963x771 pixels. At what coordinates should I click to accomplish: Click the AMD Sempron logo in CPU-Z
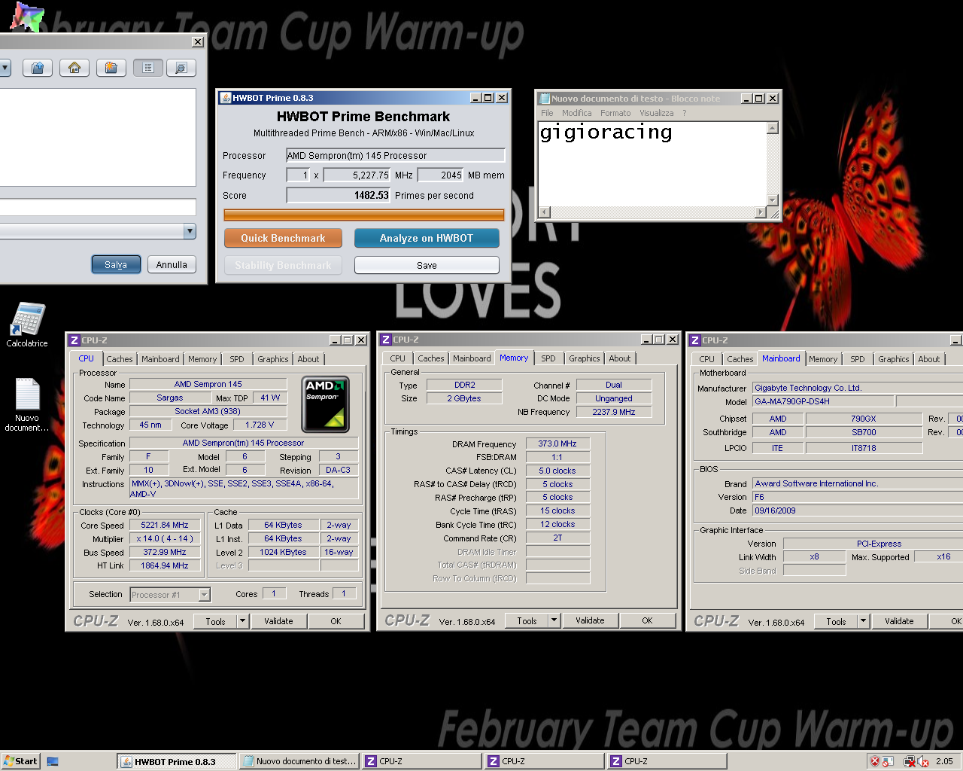[x=326, y=404]
